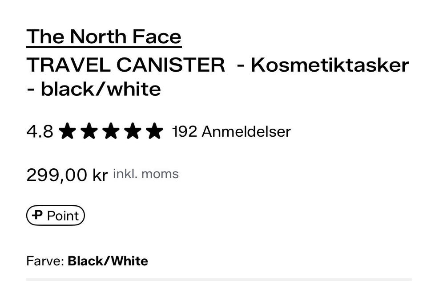Click the 192 review count number
Viewport: 427px width, 281px height.
[184, 132]
